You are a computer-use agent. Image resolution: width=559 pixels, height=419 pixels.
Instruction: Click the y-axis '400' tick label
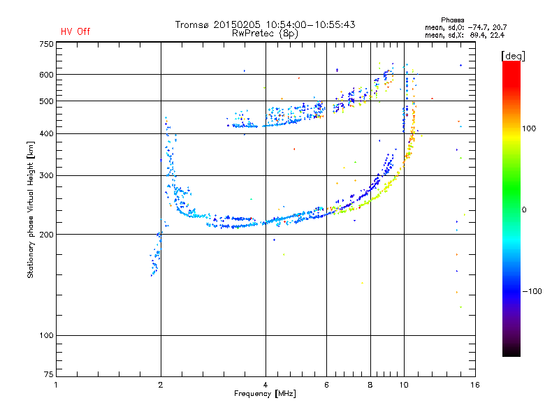[46, 133]
